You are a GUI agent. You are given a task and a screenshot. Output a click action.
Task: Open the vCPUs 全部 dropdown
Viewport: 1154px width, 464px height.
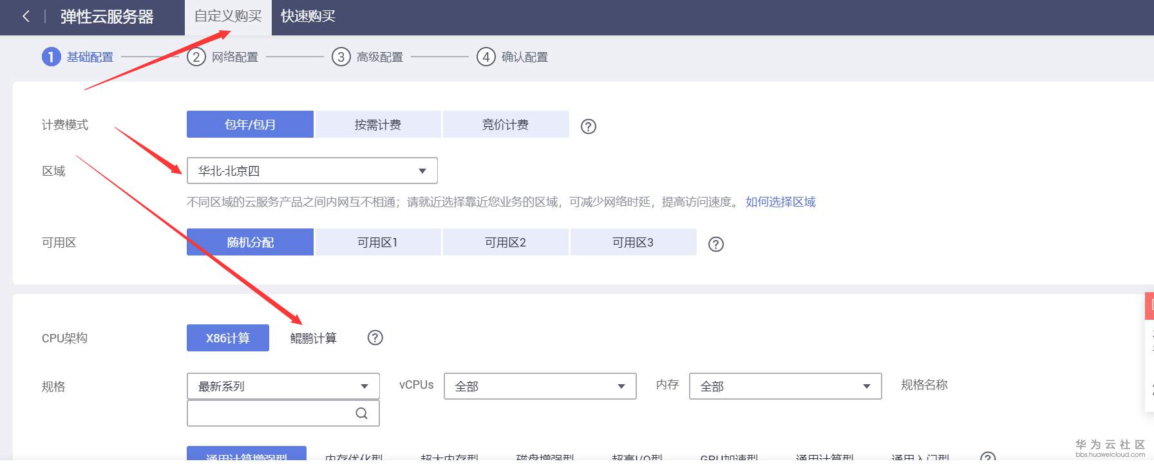click(540, 386)
